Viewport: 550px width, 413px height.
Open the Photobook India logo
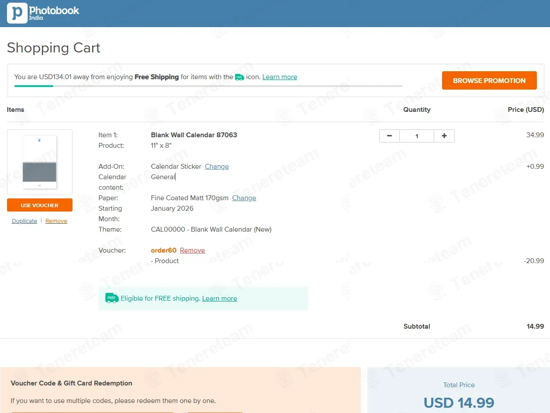click(x=43, y=13)
